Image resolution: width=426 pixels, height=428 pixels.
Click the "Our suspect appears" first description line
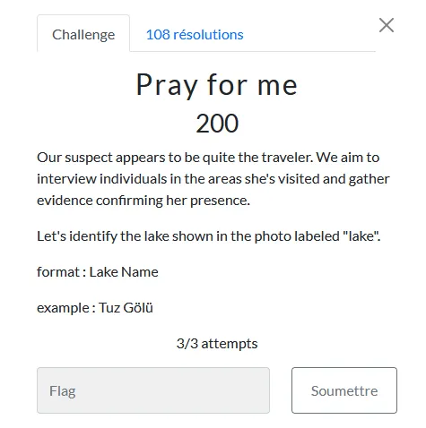tap(208, 158)
